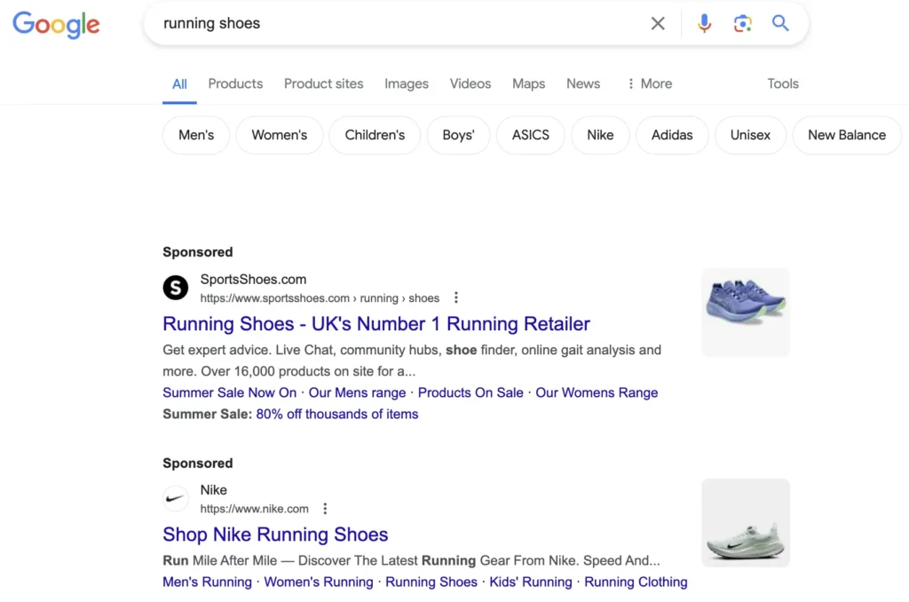The image size is (909, 602).
Task: Open three-dot menu for Nike ad
Action: [325, 509]
